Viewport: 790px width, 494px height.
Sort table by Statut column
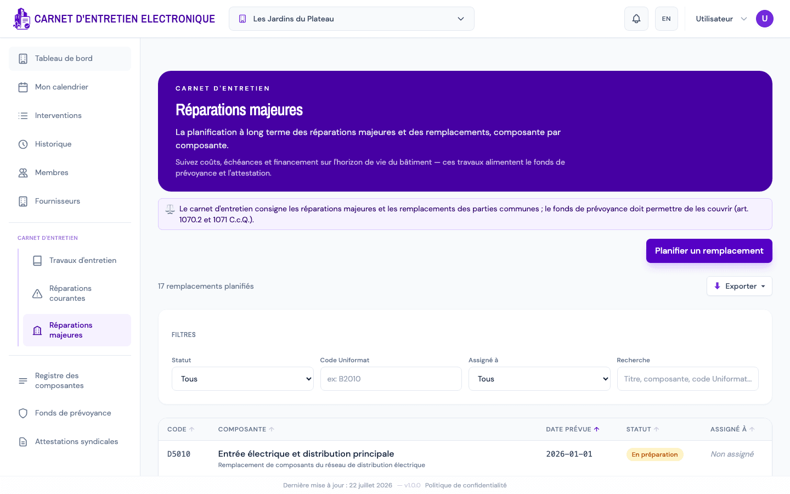(643, 429)
